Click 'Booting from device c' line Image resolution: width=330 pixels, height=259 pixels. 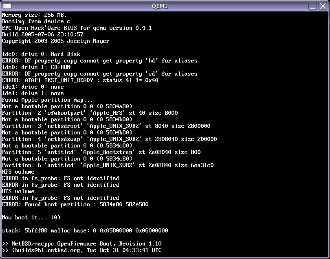(x=36, y=22)
